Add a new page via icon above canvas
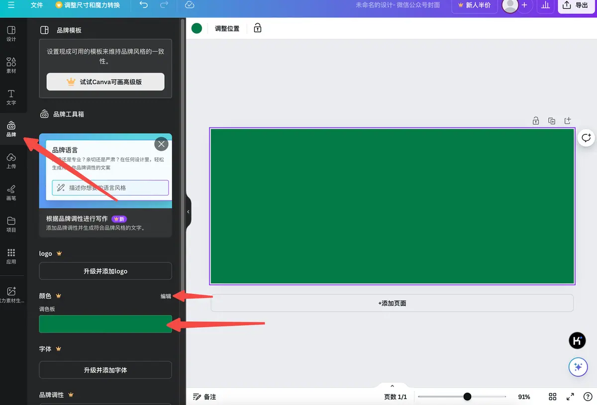Screen dimensions: 597x405 click(x=568, y=120)
